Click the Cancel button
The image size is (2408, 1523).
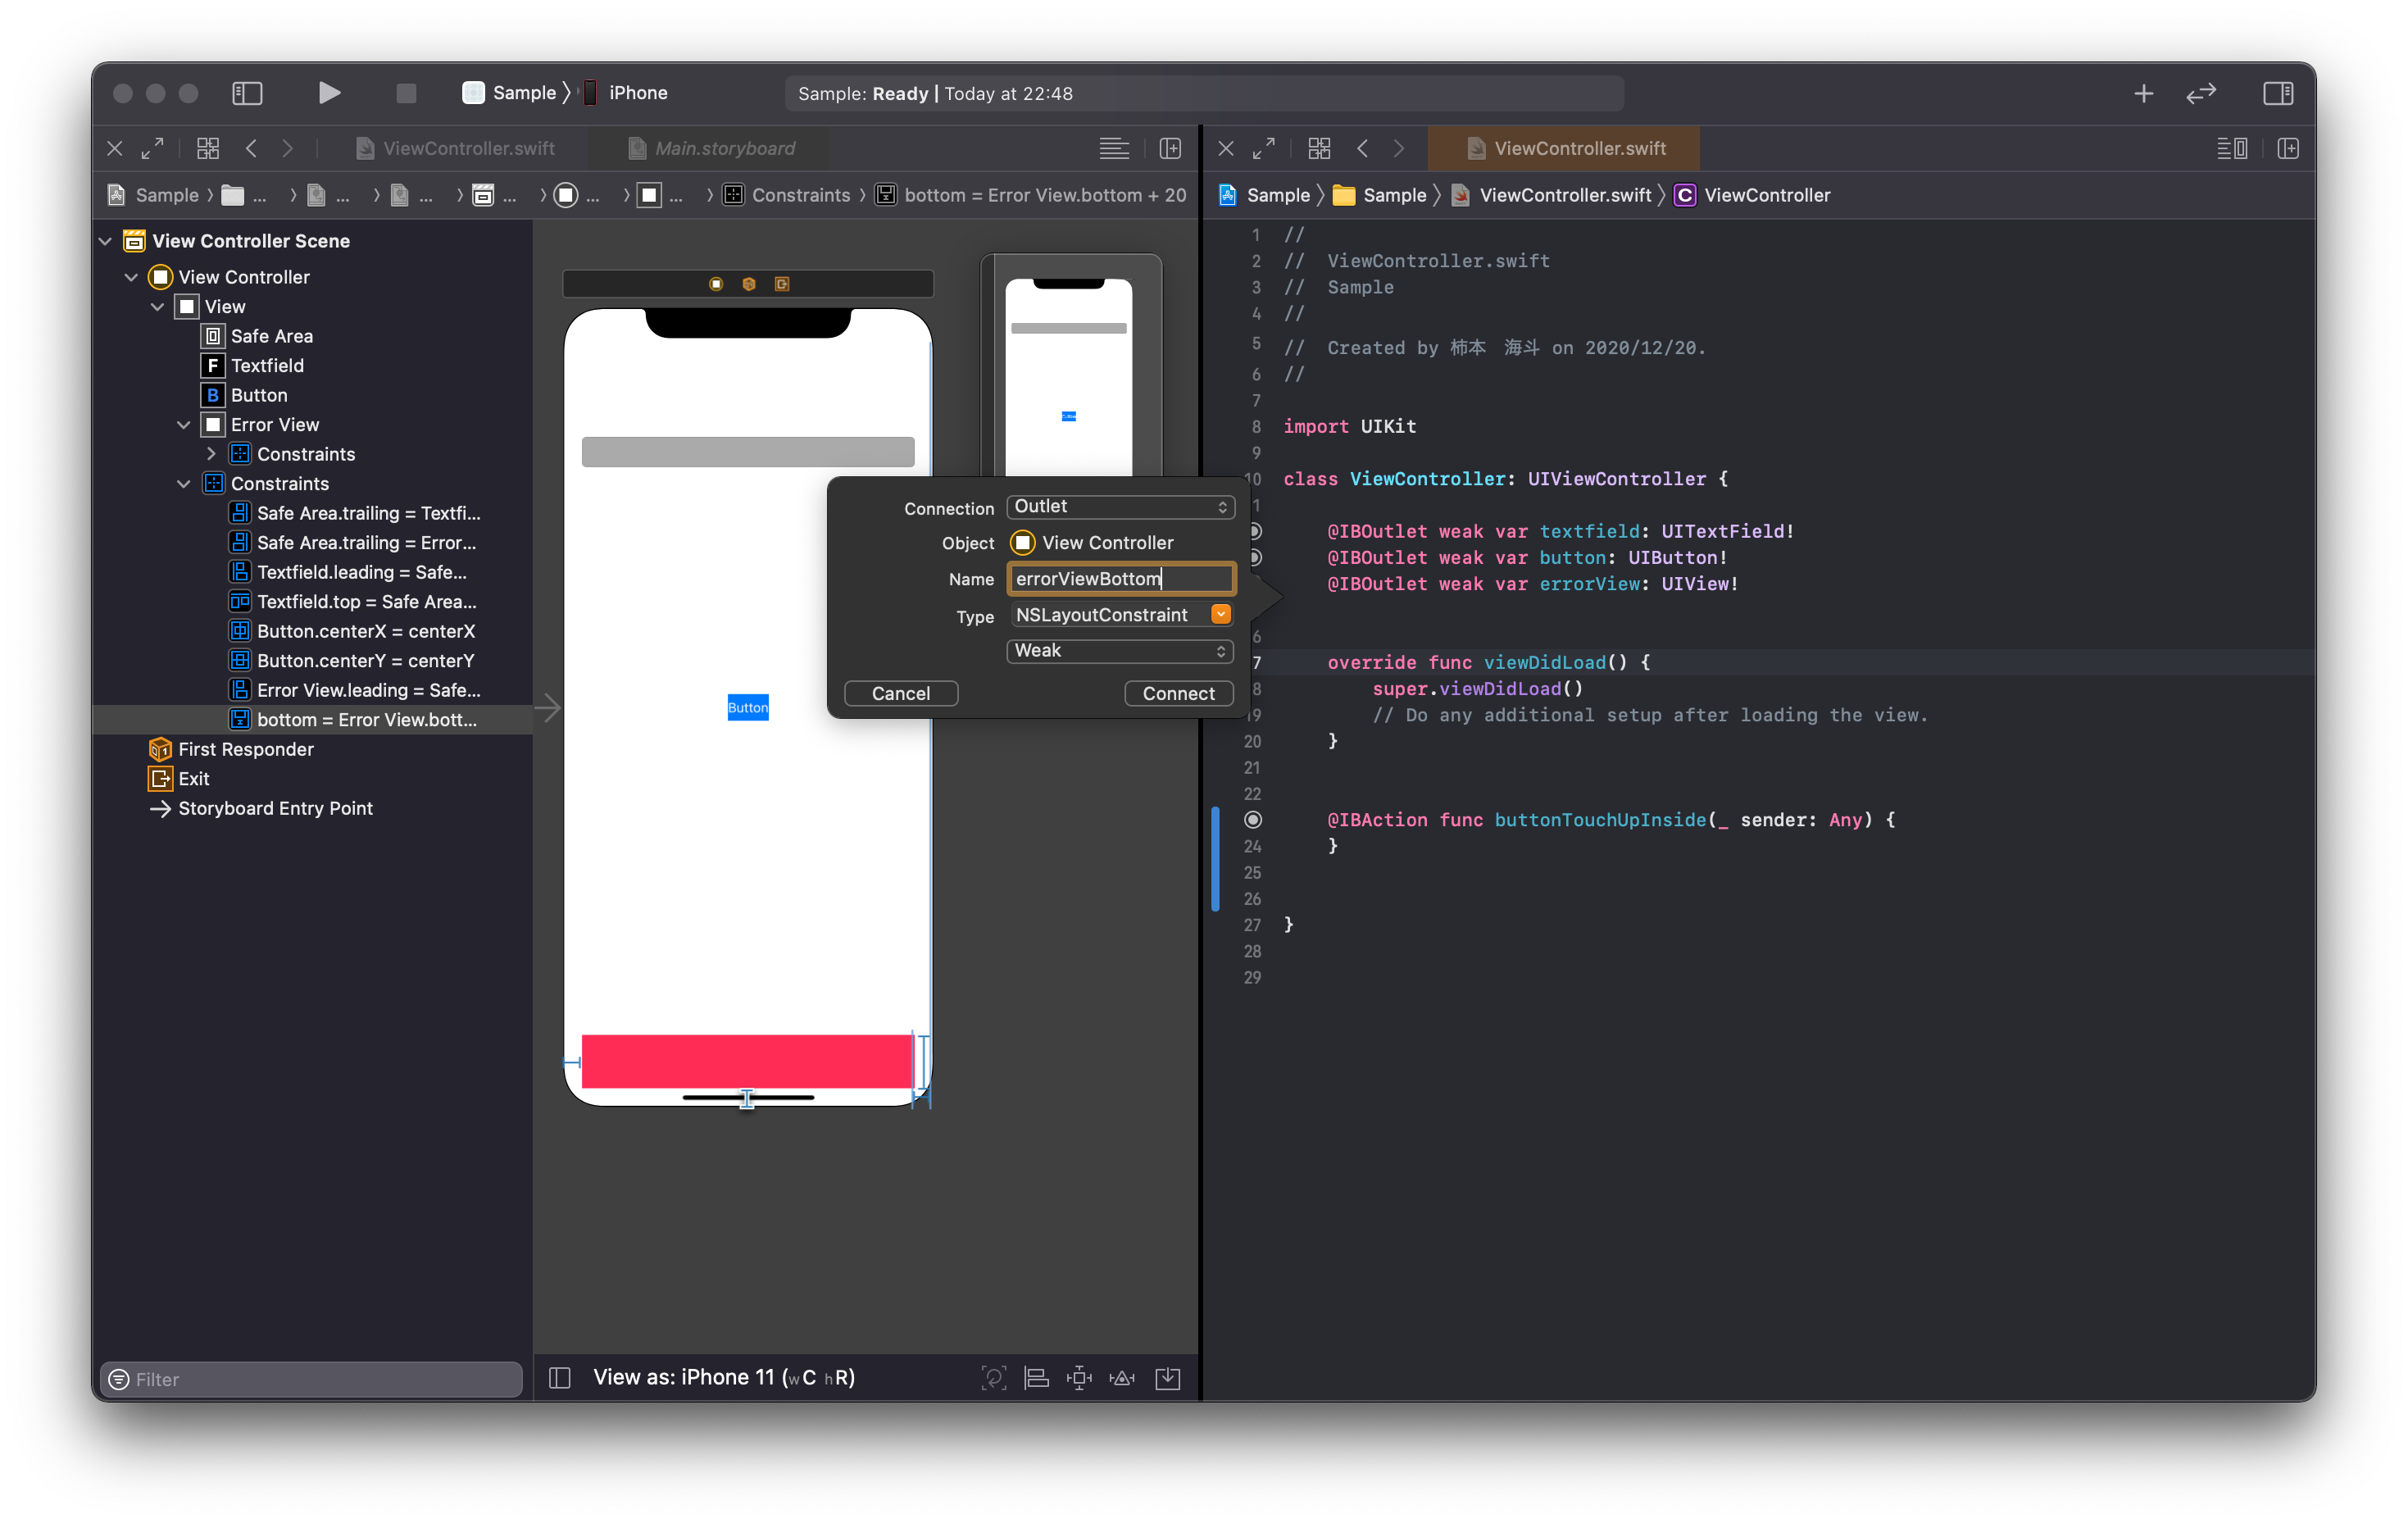[900, 693]
